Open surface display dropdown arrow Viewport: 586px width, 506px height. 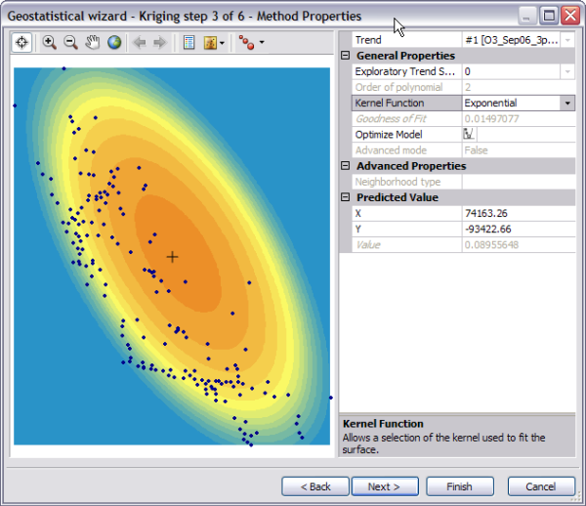tap(222, 43)
